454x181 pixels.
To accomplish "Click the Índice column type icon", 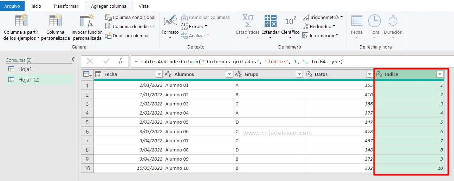I will [379, 74].
